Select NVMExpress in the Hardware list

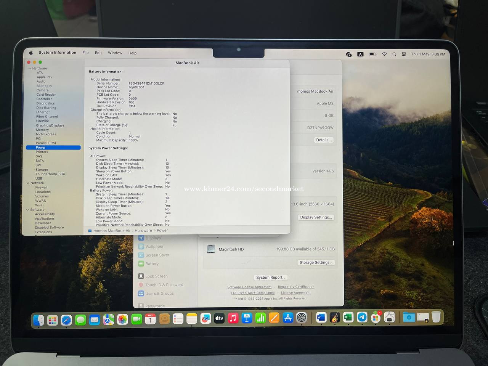tap(46, 134)
